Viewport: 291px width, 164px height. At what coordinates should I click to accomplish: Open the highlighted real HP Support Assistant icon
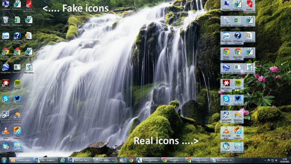point(238,36)
